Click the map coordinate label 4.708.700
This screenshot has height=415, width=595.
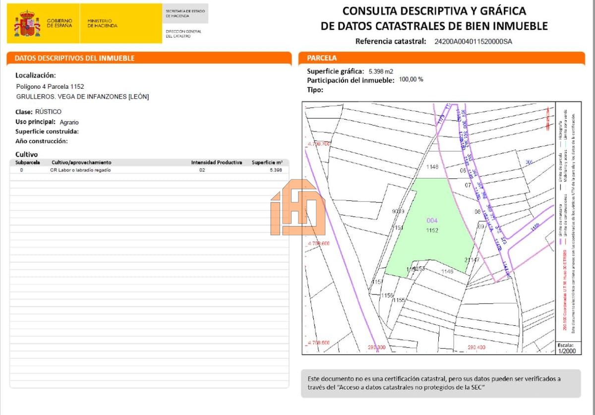point(319,144)
